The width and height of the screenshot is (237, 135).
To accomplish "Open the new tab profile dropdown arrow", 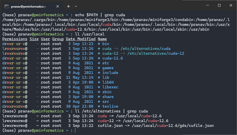I will (76, 6).
